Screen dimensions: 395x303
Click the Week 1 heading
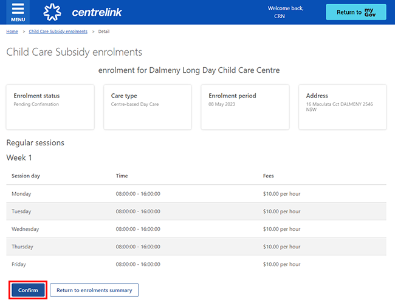[x=19, y=158]
